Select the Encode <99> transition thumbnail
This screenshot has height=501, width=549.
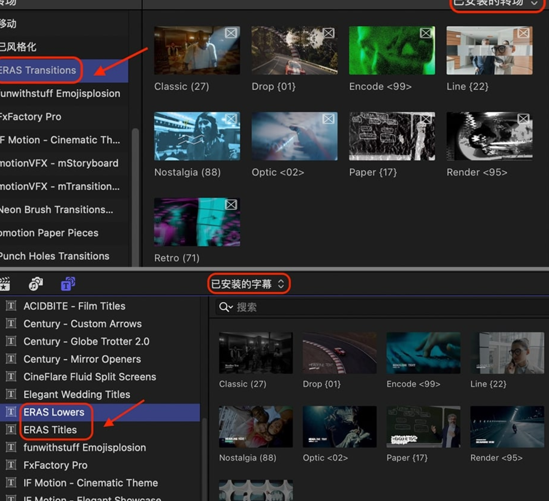coord(392,50)
